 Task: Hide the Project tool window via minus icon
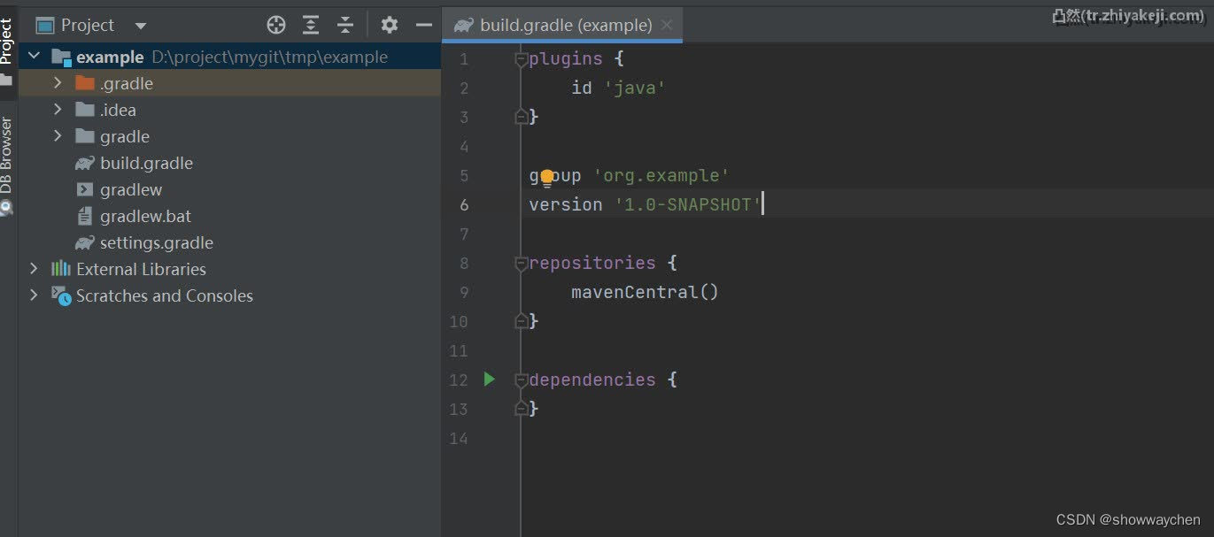424,26
